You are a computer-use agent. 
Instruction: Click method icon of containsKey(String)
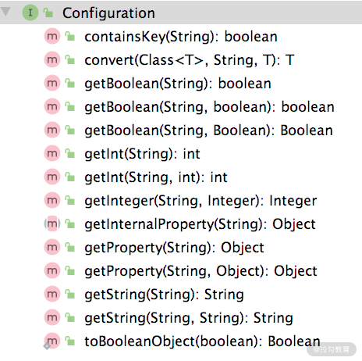pos(52,36)
